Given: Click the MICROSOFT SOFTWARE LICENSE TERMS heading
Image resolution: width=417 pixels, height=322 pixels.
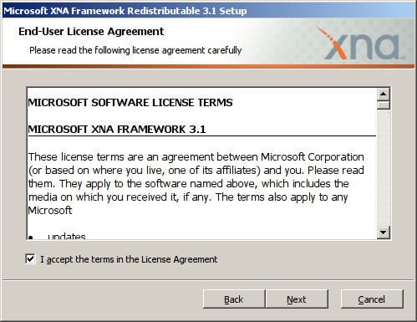Looking at the screenshot, I should (x=130, y=103).
